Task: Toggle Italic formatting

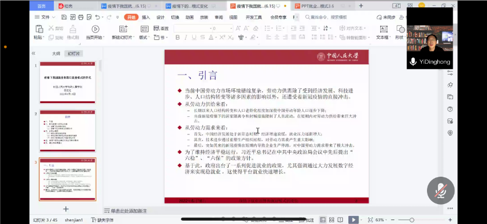Action: pos(186,38)
